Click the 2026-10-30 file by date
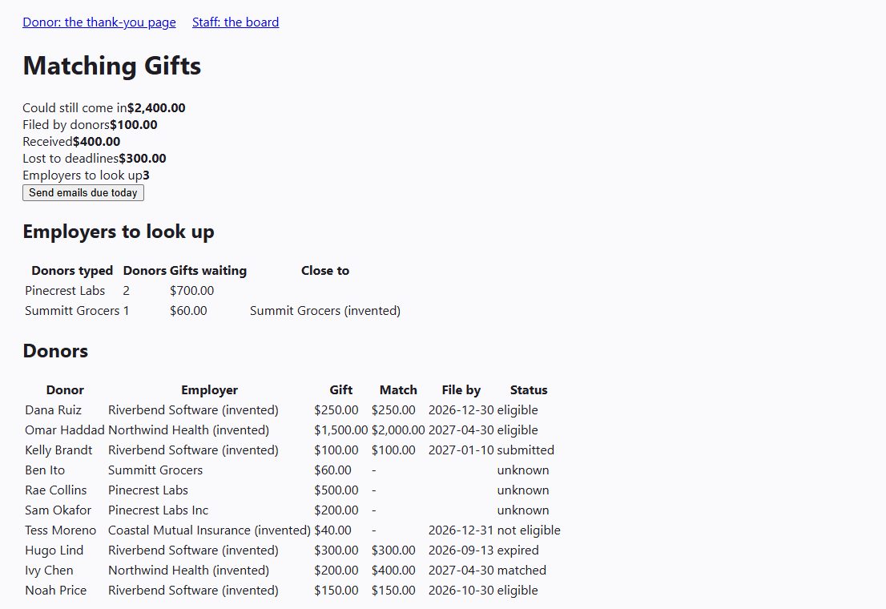Screen dimensions: 886x609 (461, 591)
